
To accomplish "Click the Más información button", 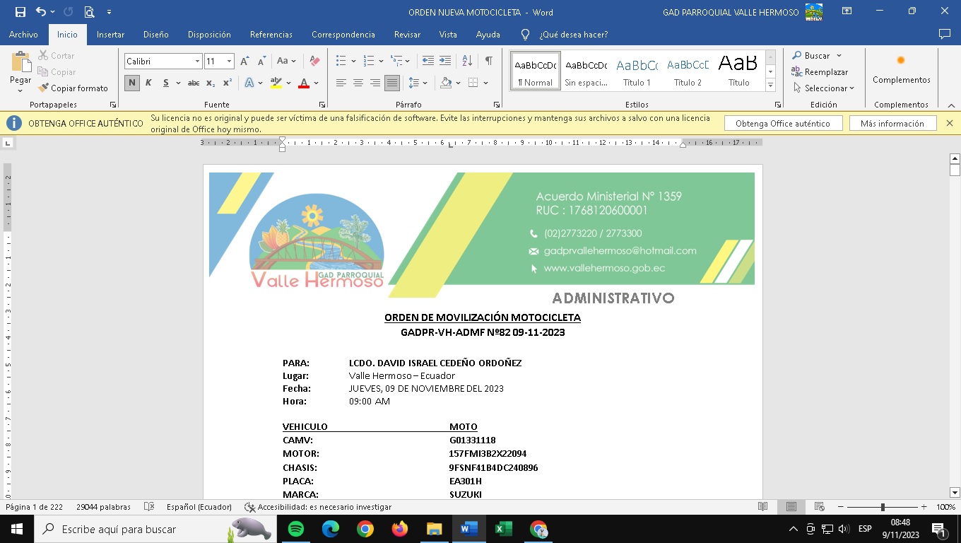I will click(x=892, y=124).
